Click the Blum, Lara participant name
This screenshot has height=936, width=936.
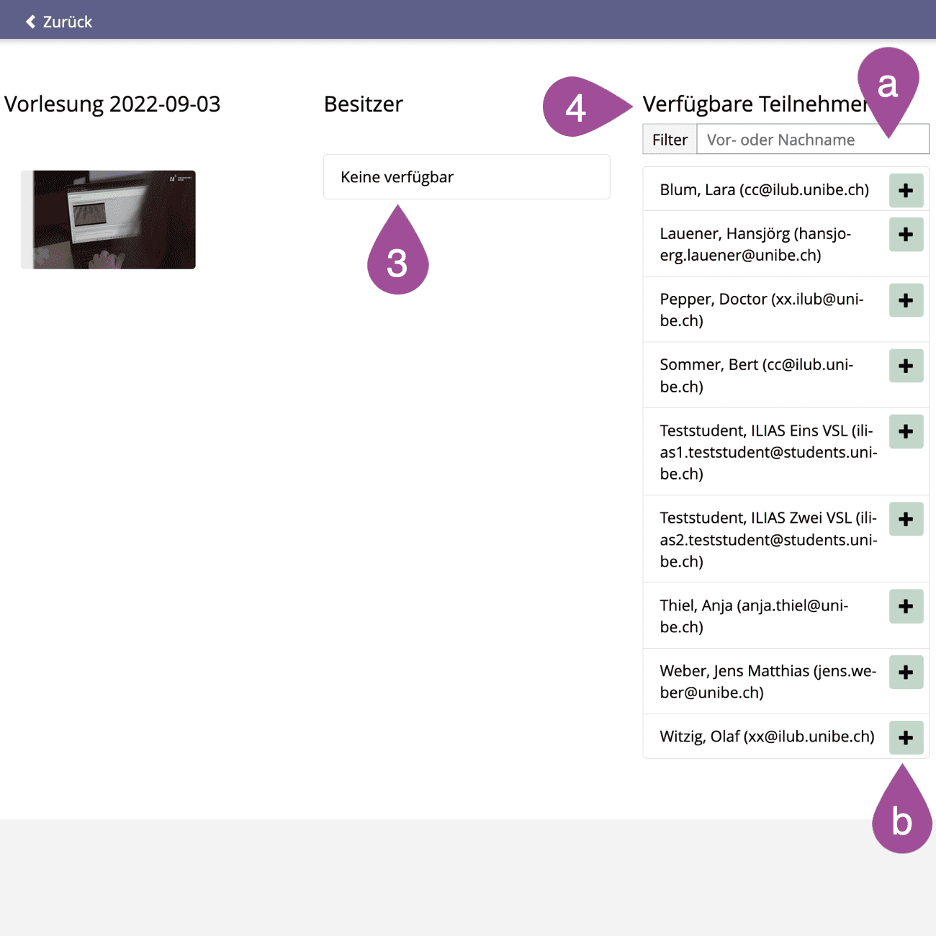[764, 190]
